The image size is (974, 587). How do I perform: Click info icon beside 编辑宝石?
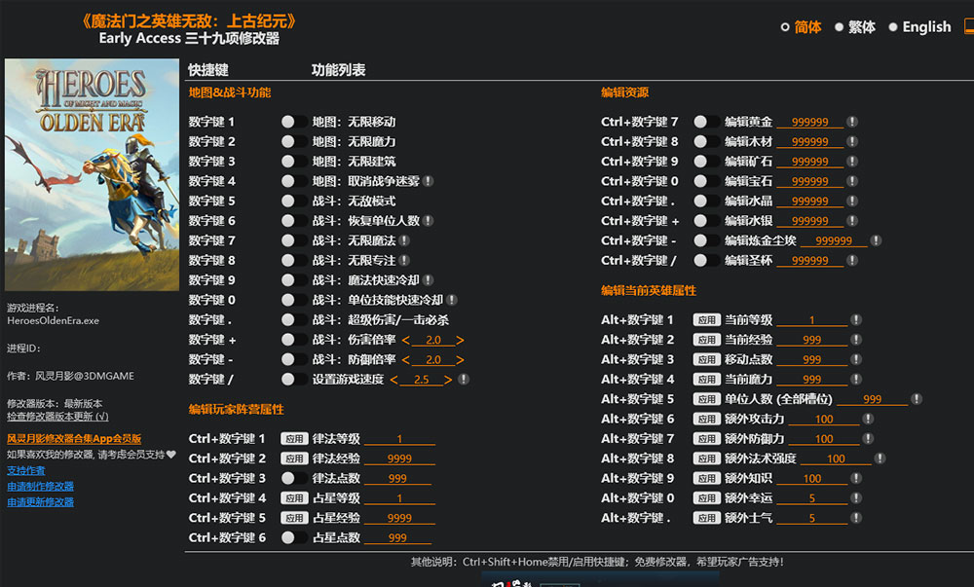(x=852, y=181)
